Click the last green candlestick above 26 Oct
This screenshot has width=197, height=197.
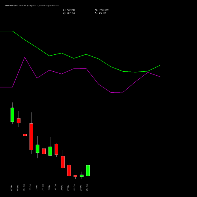[88, 171]
